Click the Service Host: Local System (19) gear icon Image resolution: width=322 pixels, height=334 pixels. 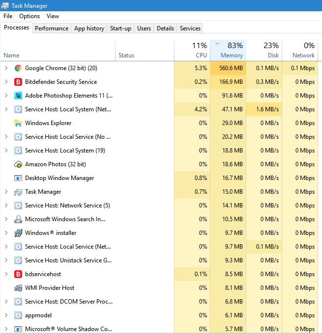[18, 151]
